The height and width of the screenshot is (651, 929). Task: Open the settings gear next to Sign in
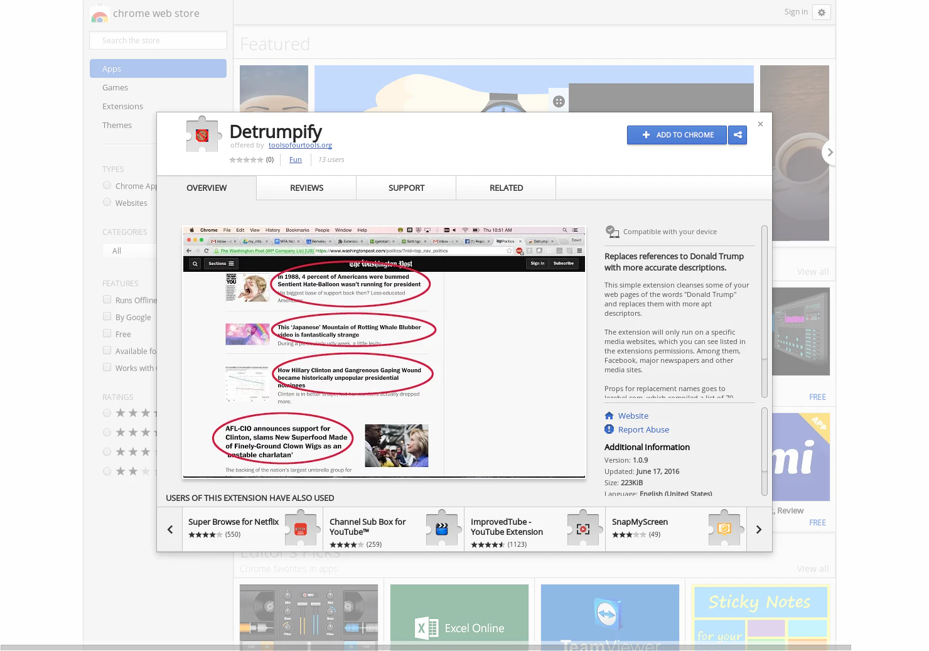tap(821, 12)
